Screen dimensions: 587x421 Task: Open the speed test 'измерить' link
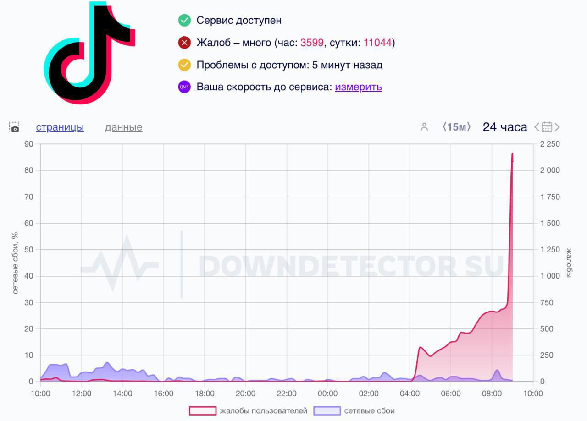tap(358, 87)
